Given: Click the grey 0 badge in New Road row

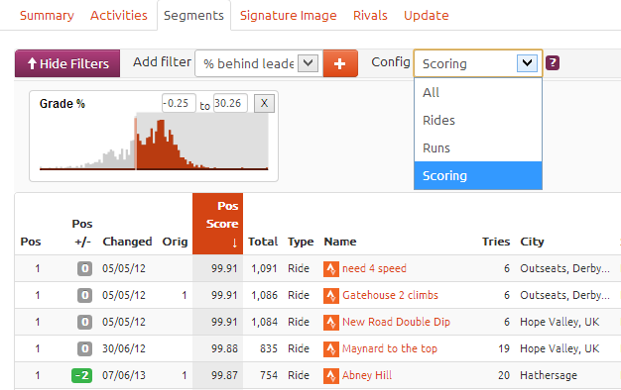Looking at the screenshot, I should pos(84,322).
